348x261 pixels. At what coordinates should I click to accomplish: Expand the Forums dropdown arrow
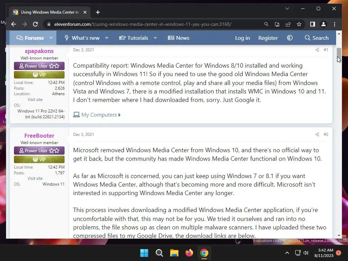click(51, 38)
